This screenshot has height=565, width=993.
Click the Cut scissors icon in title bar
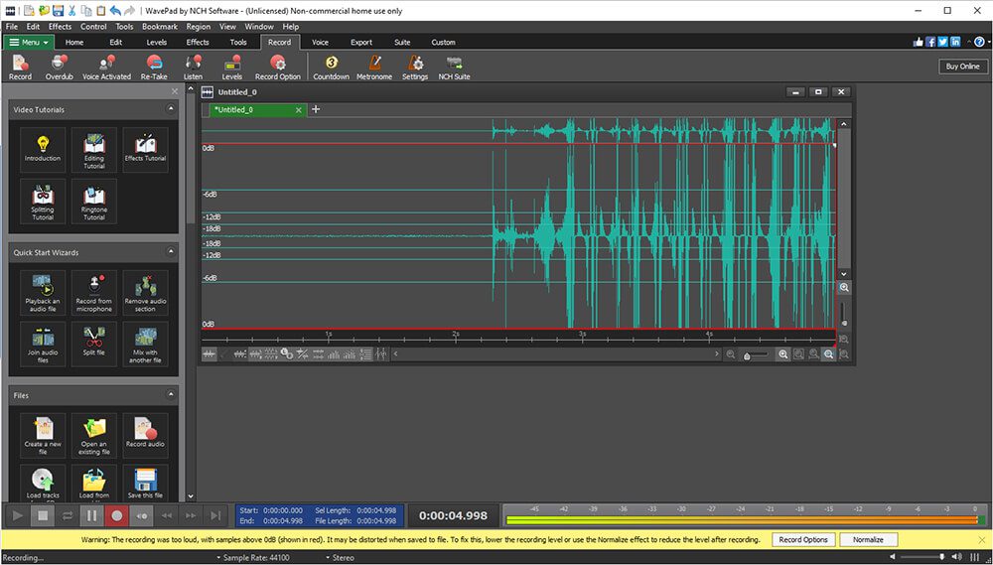coord(72,11)
